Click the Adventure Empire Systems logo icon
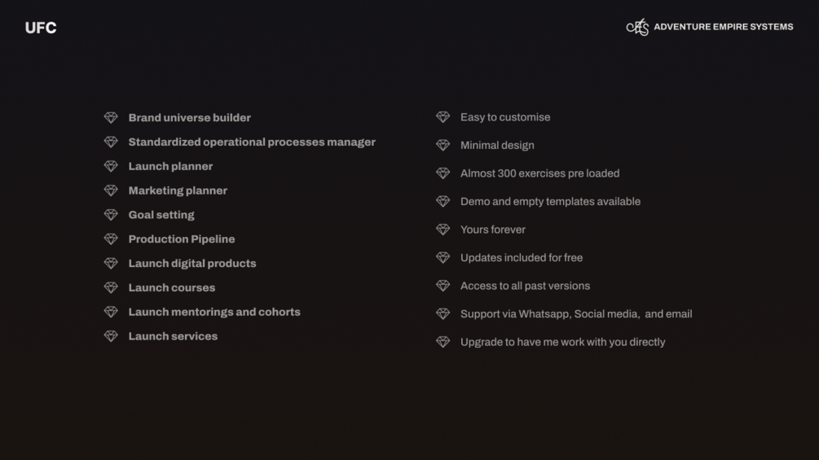Screen dimensions: 819x460 [x=637, y=28]
